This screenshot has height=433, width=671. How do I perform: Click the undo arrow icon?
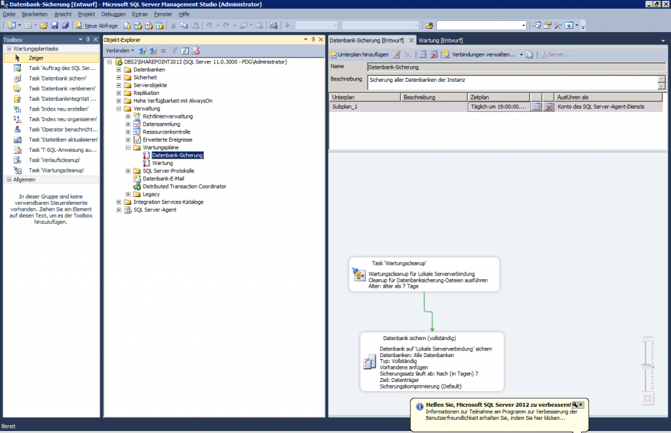click(x=209, y=26)
